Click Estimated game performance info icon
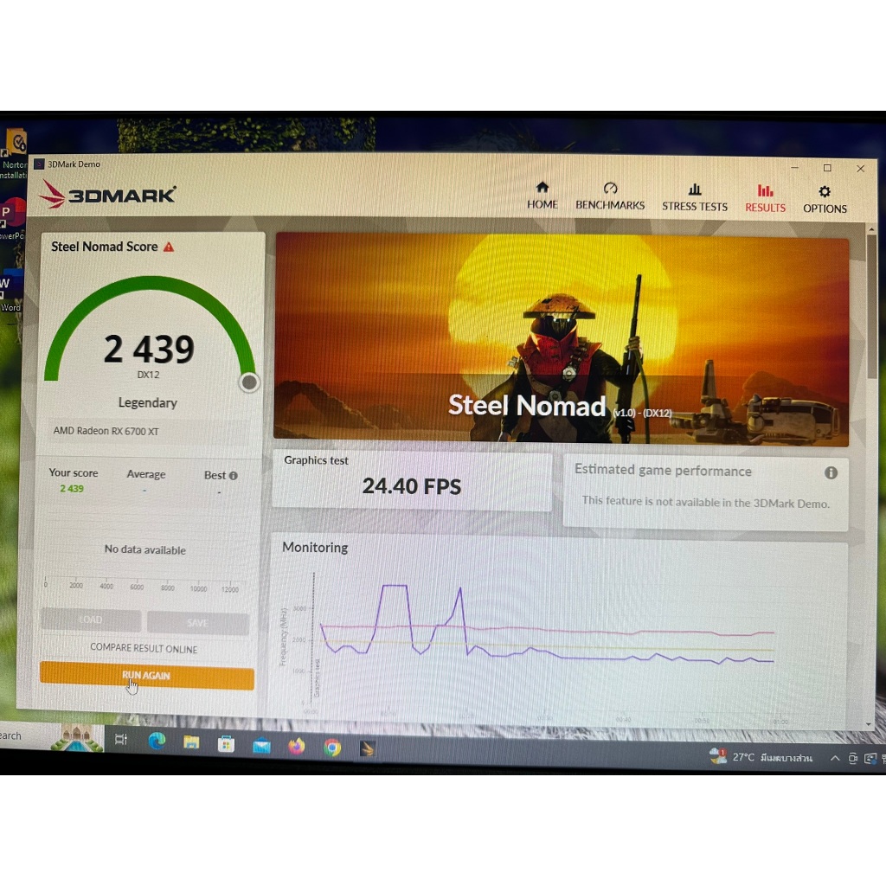The width and height of the screenshot is (886, 886). click(x=831, y=472)
